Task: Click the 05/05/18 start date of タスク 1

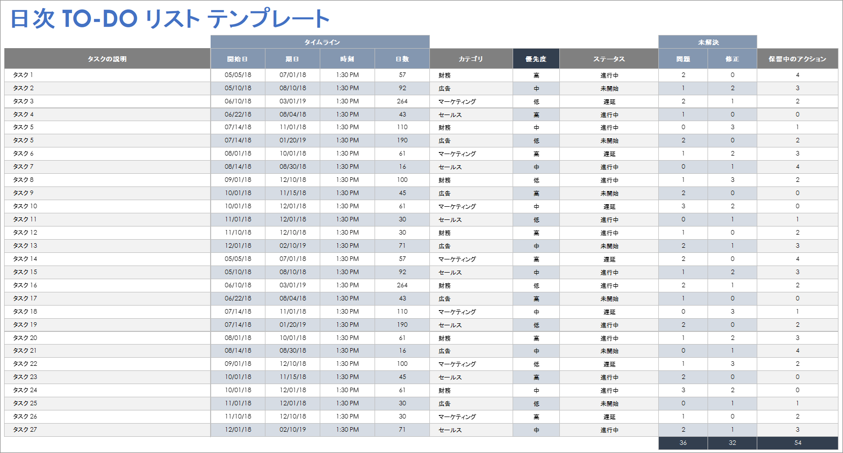Action: (x=238, y=75)
